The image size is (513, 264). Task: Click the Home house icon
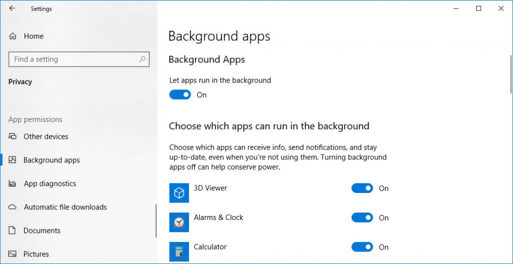pyautogui.click(x=13, y=36)
